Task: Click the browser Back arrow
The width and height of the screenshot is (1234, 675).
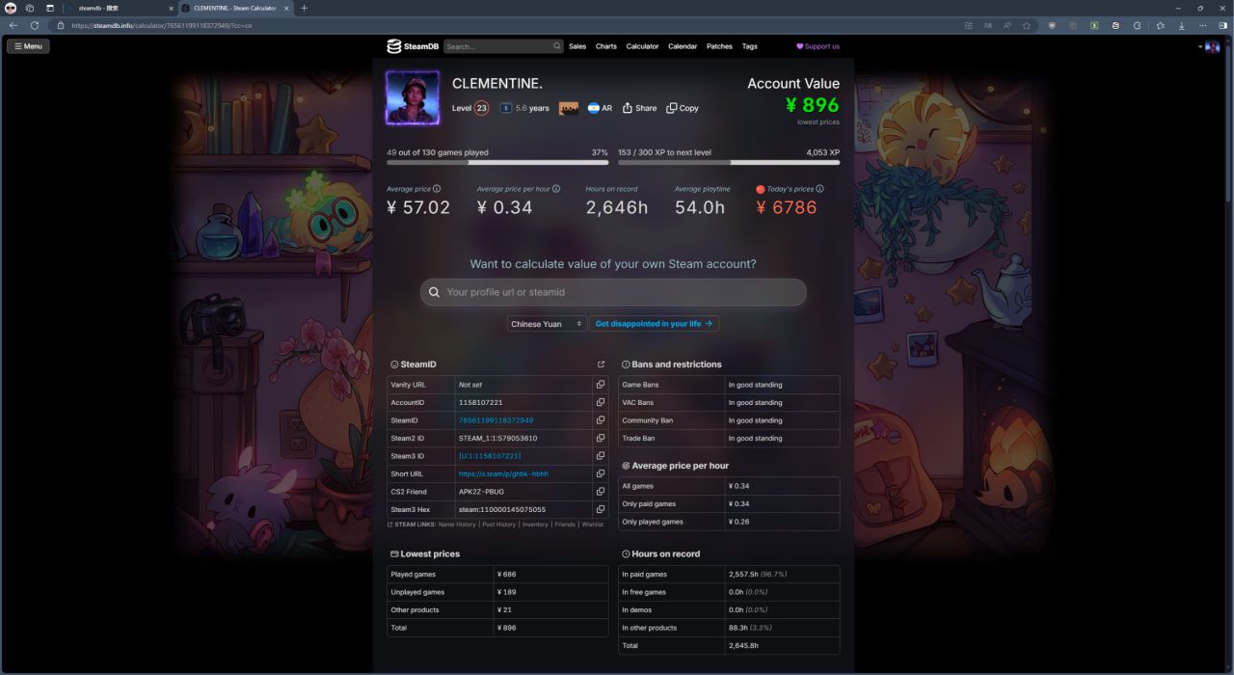Action: (x=13, y=25)
